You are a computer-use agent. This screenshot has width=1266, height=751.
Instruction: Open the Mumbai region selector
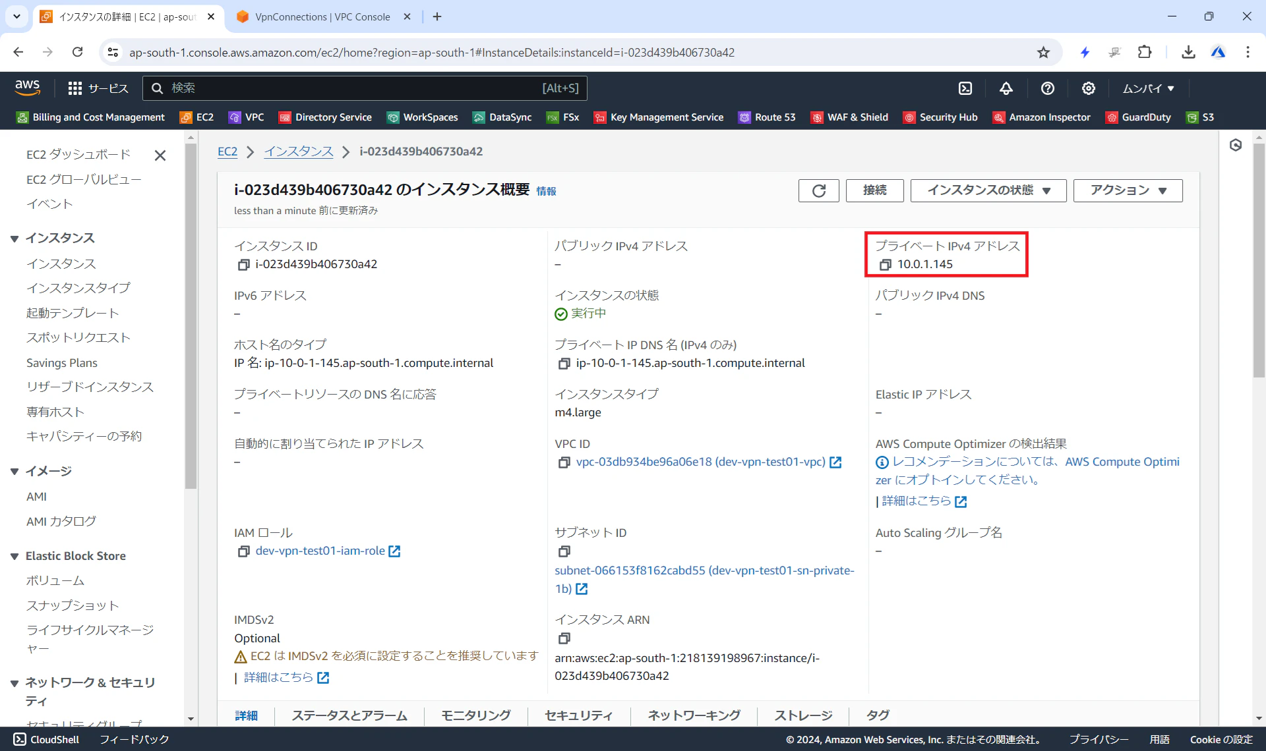(x=1148, y=88)
